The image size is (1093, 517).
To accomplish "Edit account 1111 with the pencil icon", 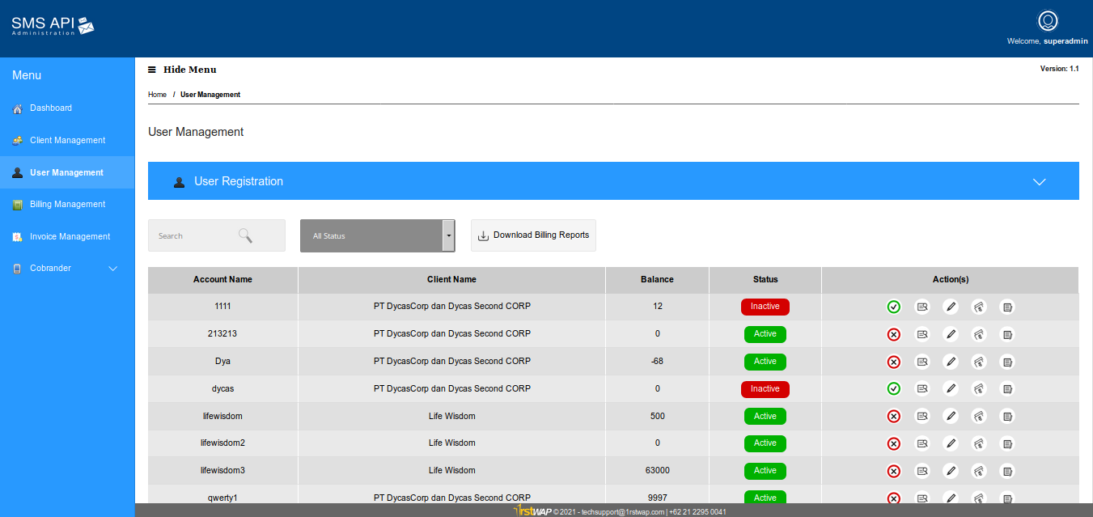I will point(951,307).
